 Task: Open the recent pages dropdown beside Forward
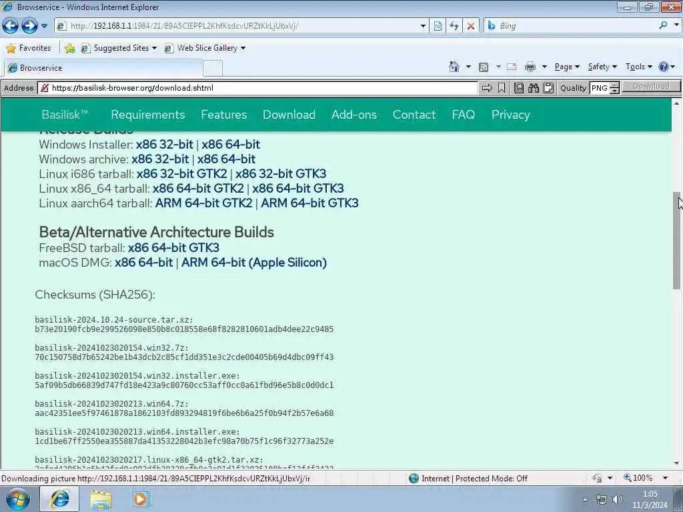pyautogui.click(x=44, y=26)
